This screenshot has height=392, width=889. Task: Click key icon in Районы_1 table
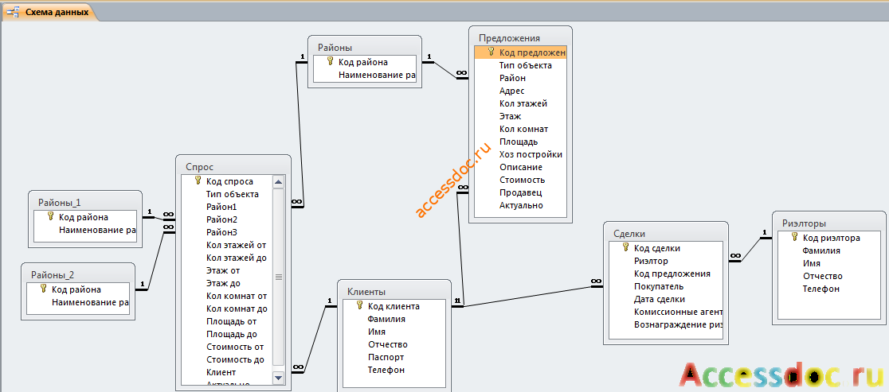pyautogui.click(x=50, y=216)
